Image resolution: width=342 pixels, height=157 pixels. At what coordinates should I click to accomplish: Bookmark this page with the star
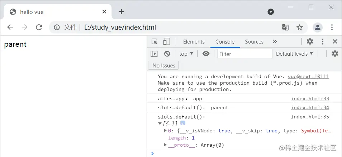[300, 27]
